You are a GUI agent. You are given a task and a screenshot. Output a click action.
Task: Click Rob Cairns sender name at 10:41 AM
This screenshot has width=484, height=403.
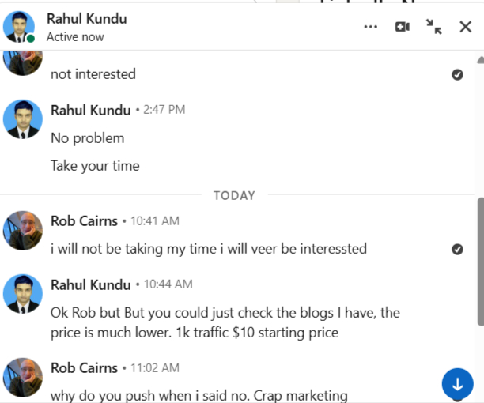coord(84,220)
